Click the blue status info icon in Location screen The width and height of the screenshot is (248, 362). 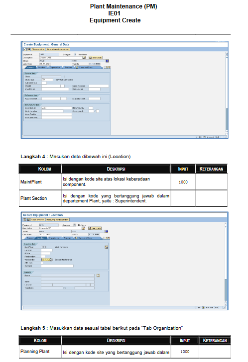coord(107,231)
